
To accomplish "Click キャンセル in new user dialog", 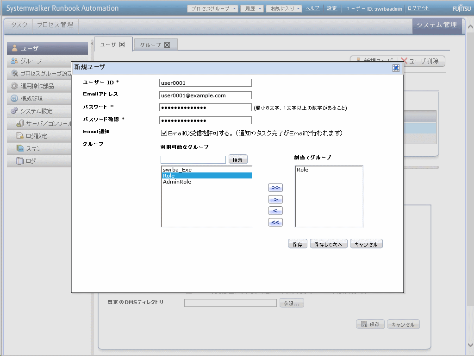I will (x=367, y=244).
